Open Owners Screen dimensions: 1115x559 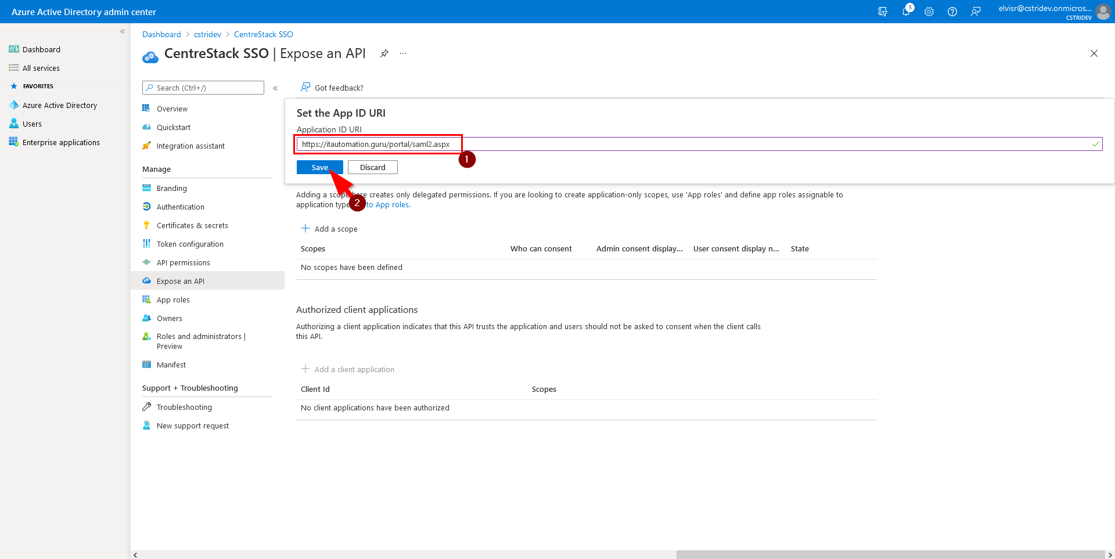170,318
